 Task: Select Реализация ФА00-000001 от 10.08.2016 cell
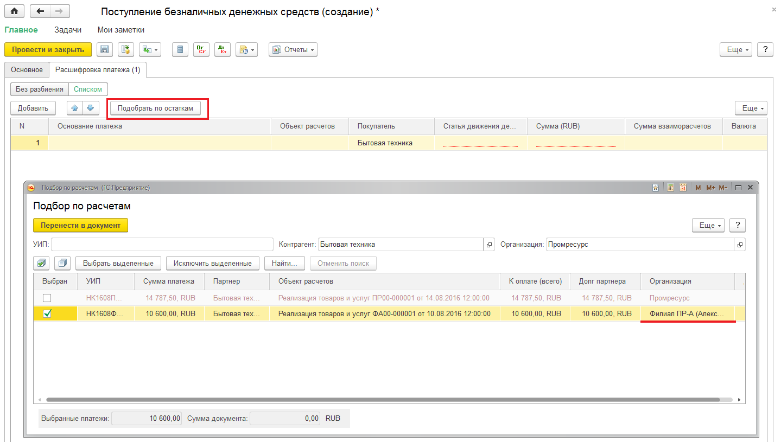(x=384, y=313)
